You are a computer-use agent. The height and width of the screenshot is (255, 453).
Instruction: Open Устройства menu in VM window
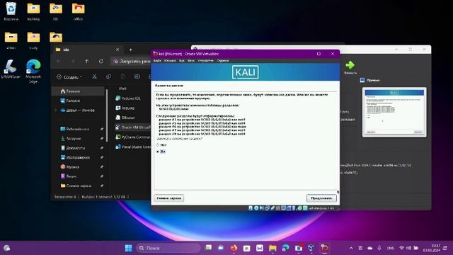pyautogui.click(x=206, y=61)
